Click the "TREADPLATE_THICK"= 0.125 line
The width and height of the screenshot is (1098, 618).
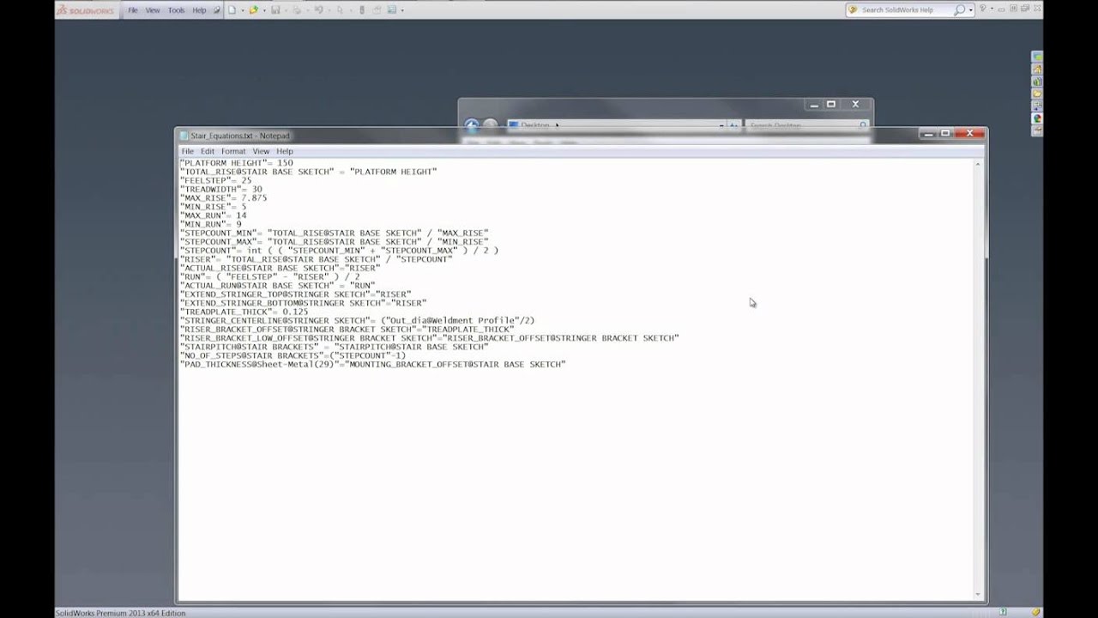(x=244, y=312)
